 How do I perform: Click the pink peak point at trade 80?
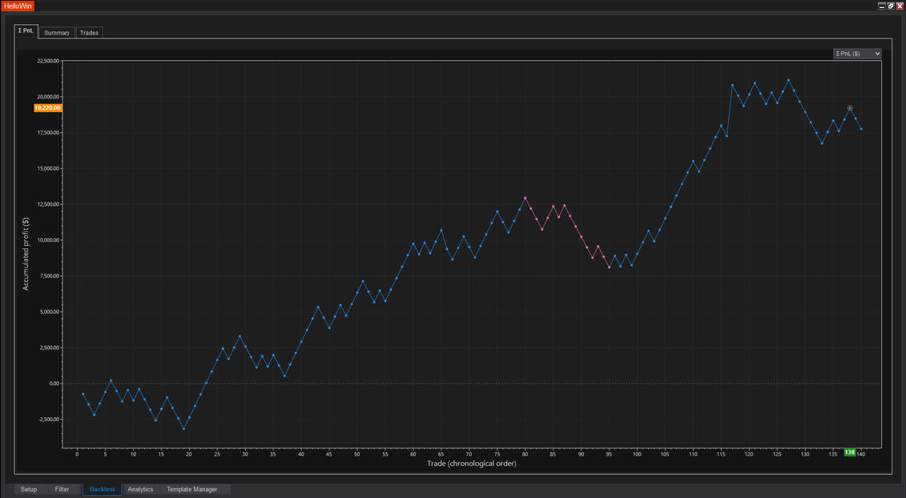tap(525, 198)
